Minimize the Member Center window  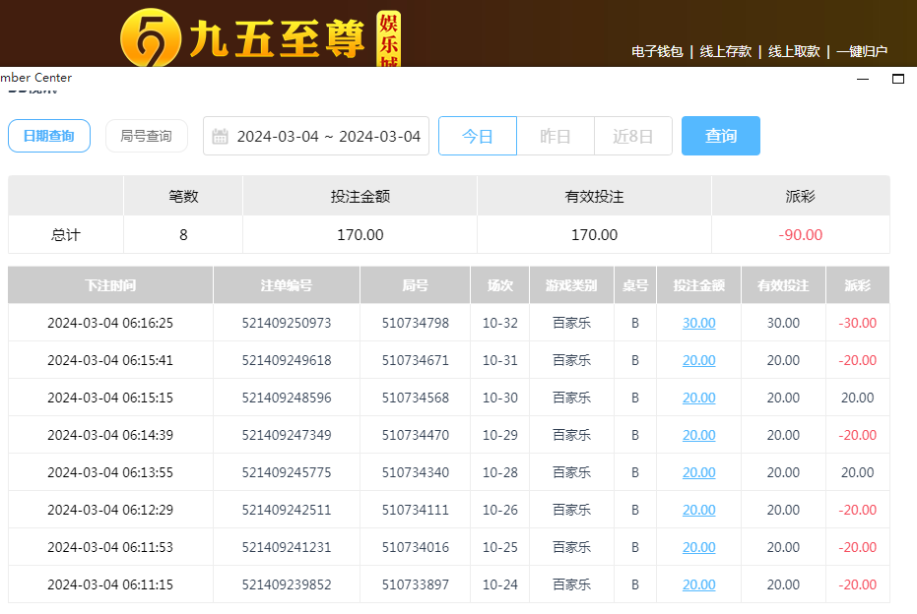click(863, 79)
